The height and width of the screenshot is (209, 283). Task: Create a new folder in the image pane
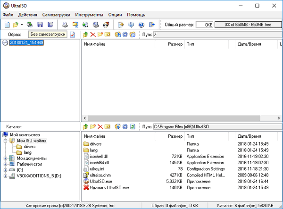(x=100, y=34)
